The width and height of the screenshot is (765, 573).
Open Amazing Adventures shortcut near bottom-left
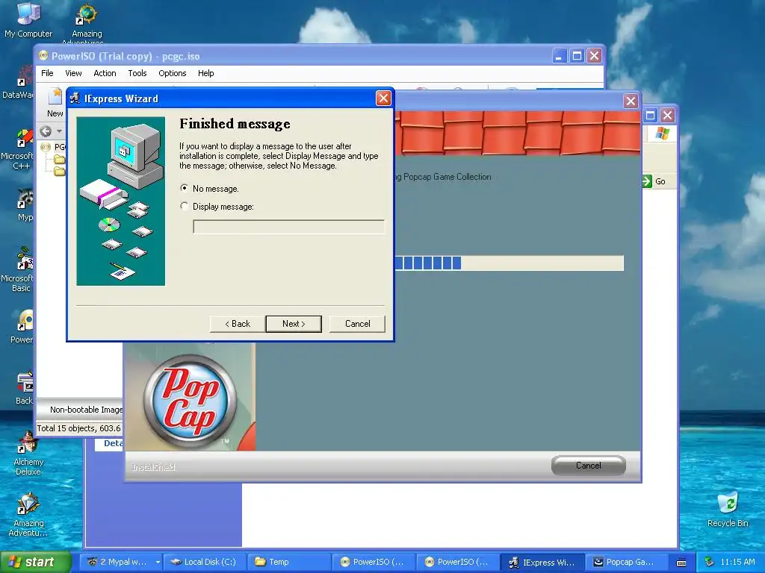pos(28,514)
